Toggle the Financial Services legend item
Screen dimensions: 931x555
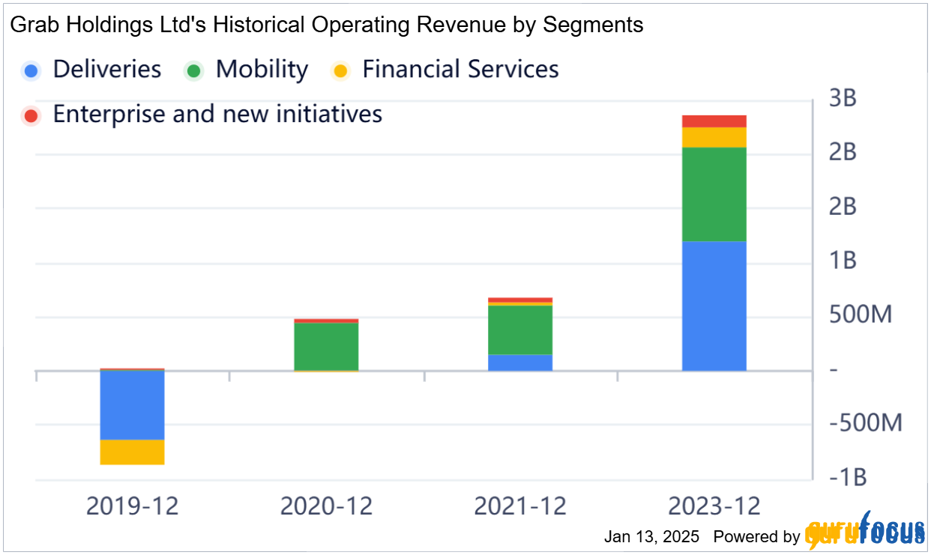coord(445,70)
